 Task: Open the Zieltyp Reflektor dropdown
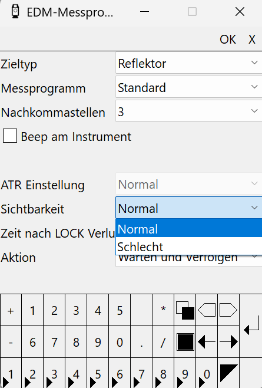click(x=189, y=63)
